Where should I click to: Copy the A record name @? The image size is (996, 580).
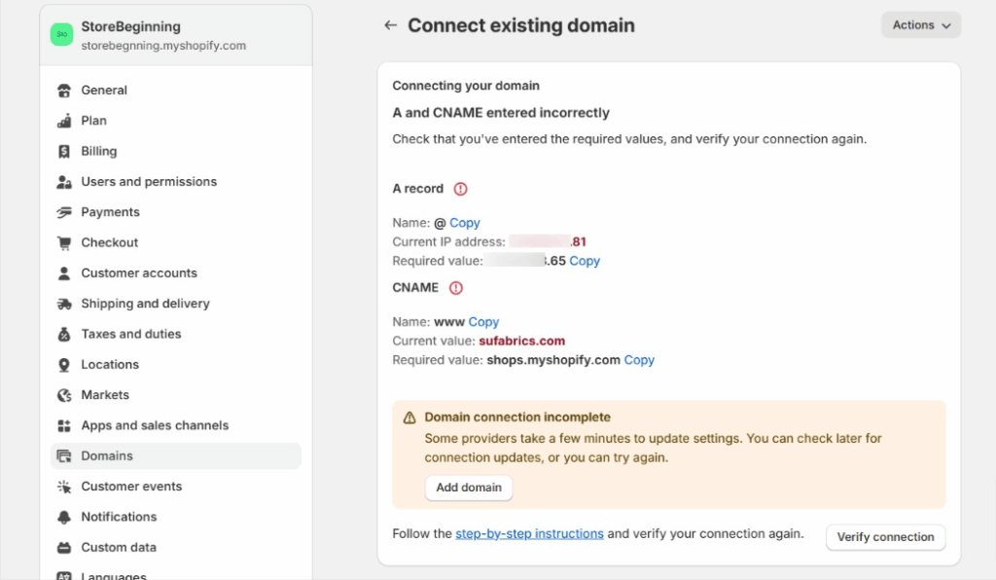(x=465, y=223)
